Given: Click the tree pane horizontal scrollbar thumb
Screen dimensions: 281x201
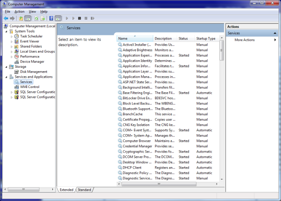Looking at the screenshot, I should click(24, 189).
